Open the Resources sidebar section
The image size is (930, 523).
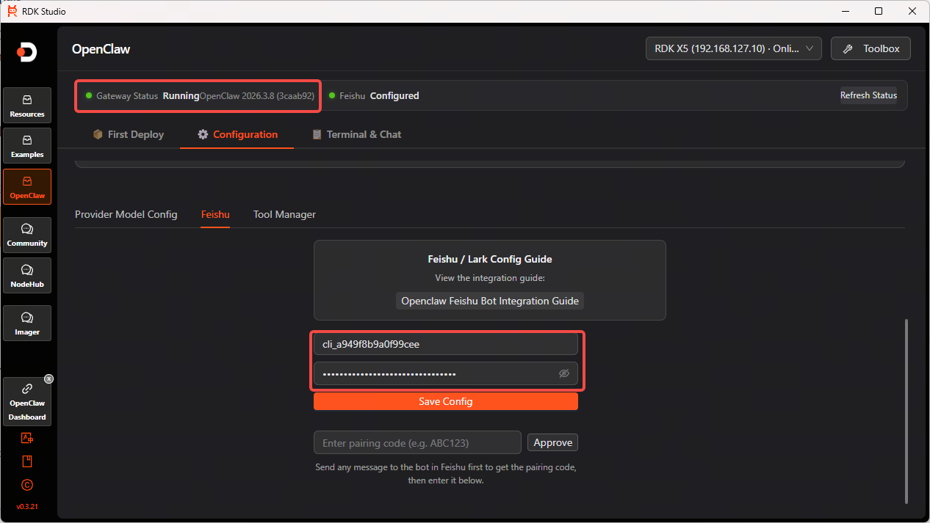coord(27,106)
